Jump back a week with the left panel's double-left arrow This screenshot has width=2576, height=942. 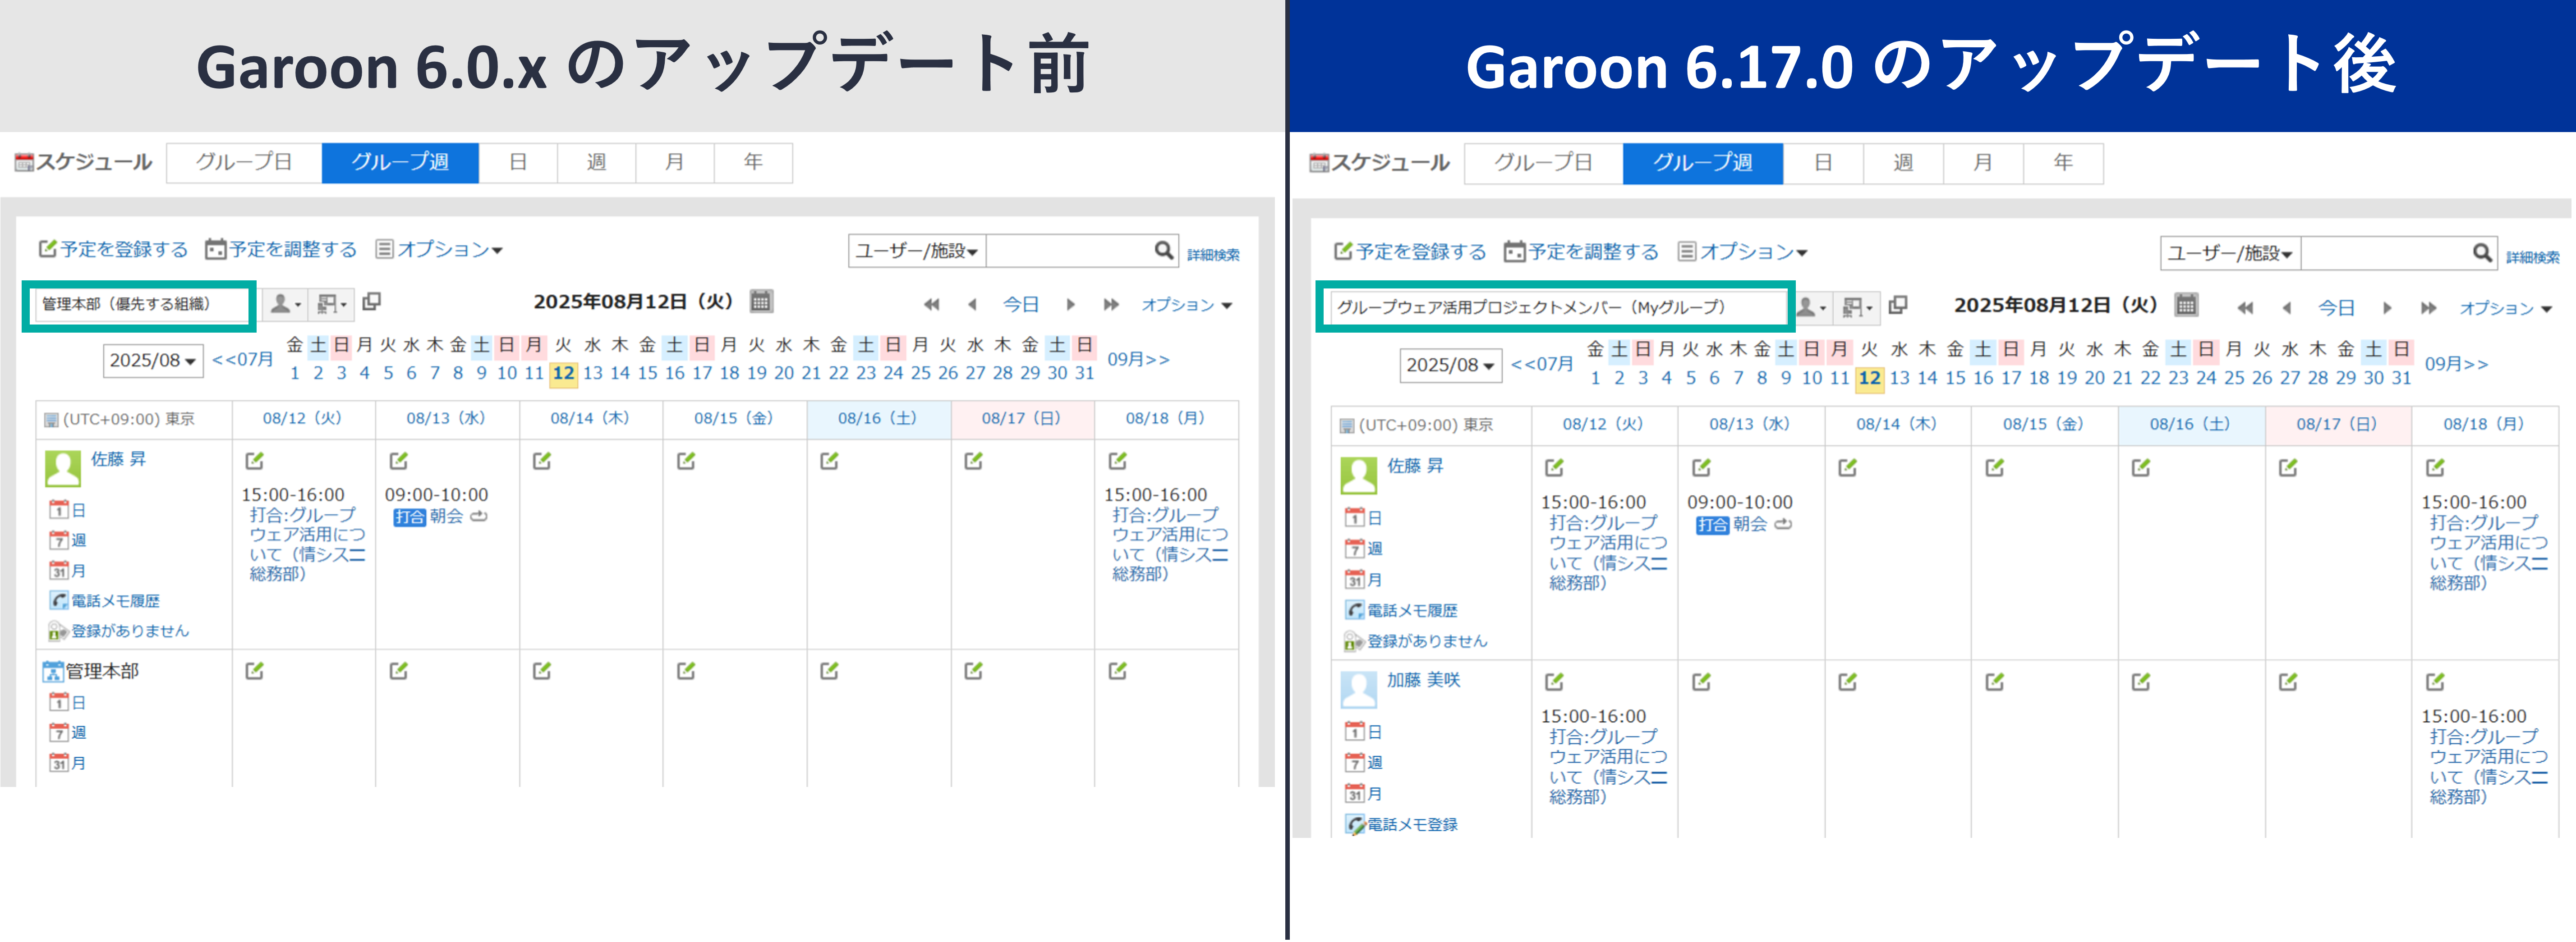[932, 304]
